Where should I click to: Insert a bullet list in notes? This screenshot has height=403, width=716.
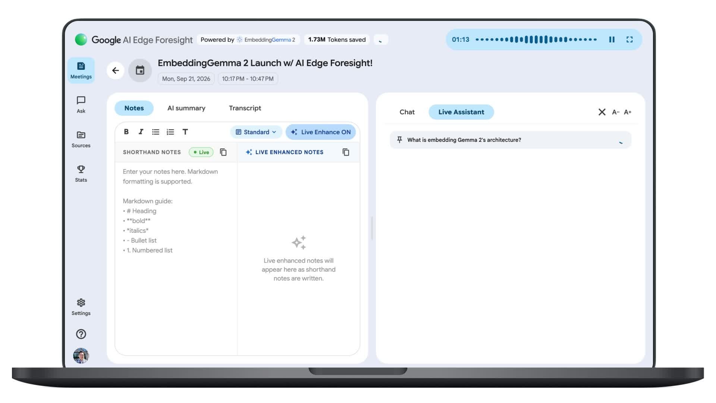[x=156, y=132]
